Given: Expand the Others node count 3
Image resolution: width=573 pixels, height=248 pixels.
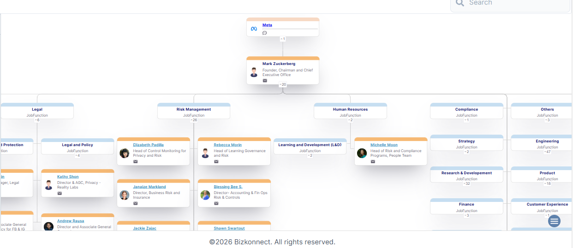Looking at the screenshot, I should click(x=547, y=120).
